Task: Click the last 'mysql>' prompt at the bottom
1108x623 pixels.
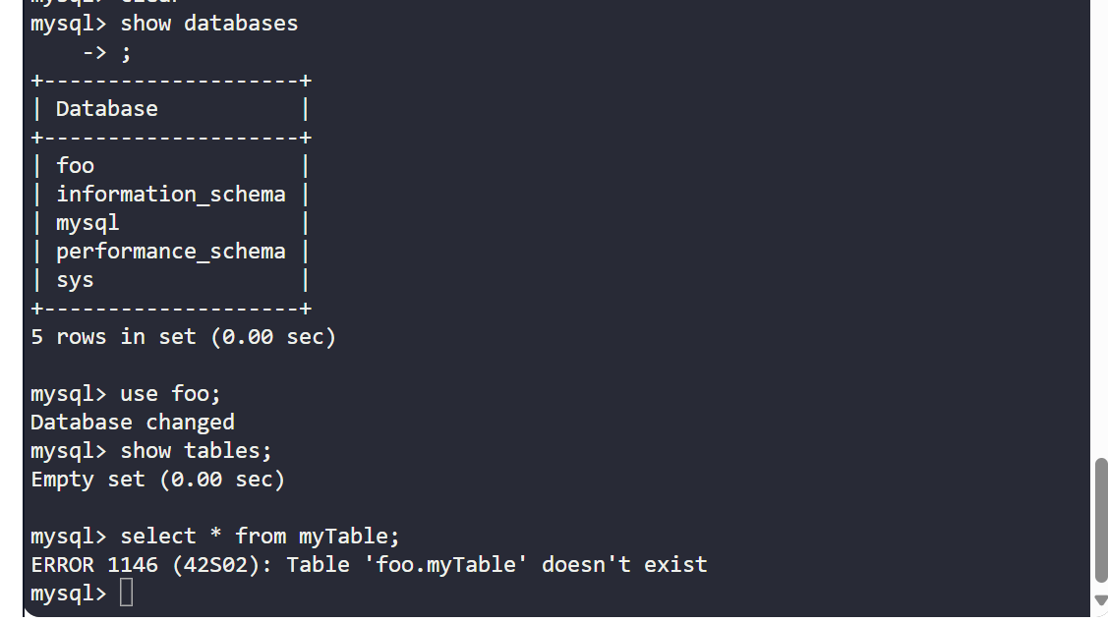Action: pos(69,594)
